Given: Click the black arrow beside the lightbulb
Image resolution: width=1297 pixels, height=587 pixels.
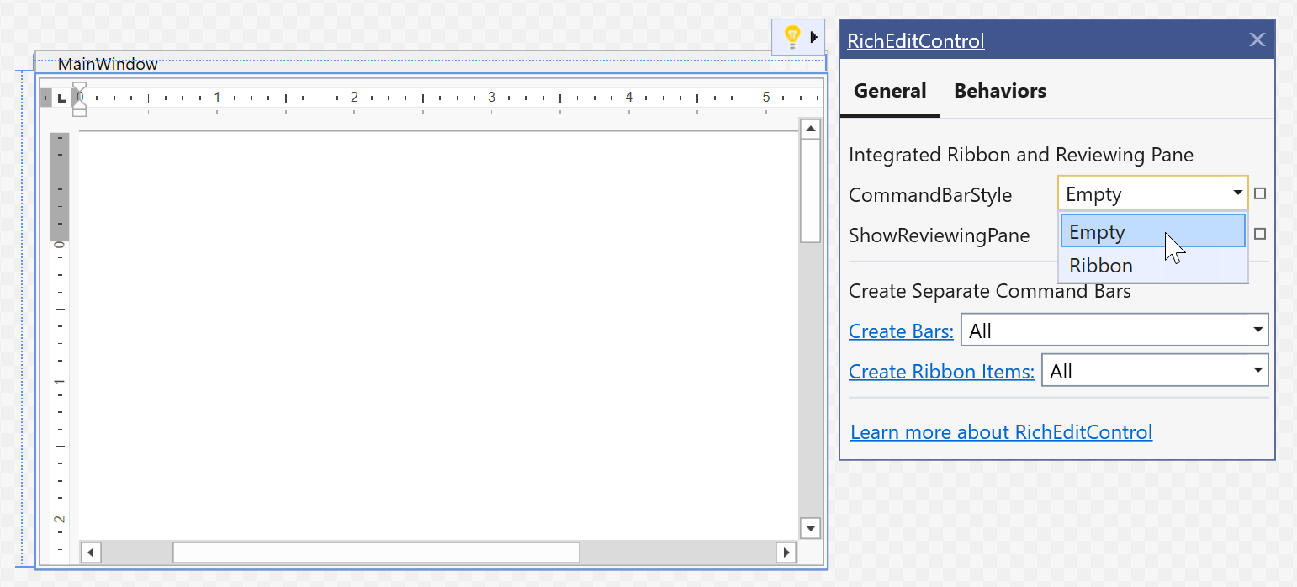Looking at the screenshot, I should tap(813, 37).
